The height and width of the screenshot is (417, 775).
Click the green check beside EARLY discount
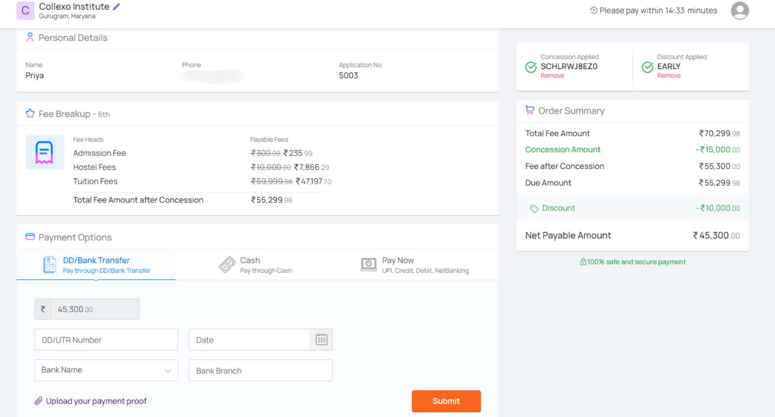tap(647, 67)
